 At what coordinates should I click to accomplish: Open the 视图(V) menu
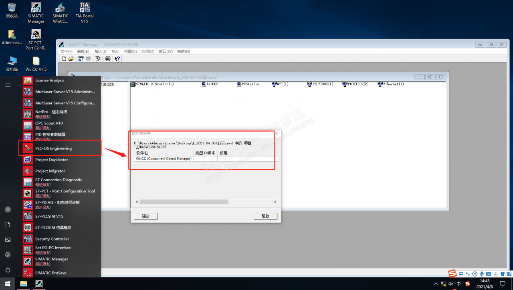coord(130,52)
